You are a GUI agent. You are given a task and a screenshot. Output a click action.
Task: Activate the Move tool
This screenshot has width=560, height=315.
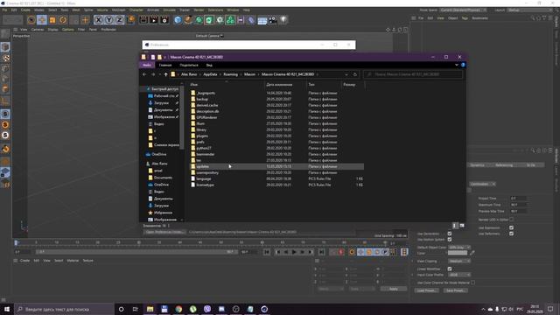(42, 20)
